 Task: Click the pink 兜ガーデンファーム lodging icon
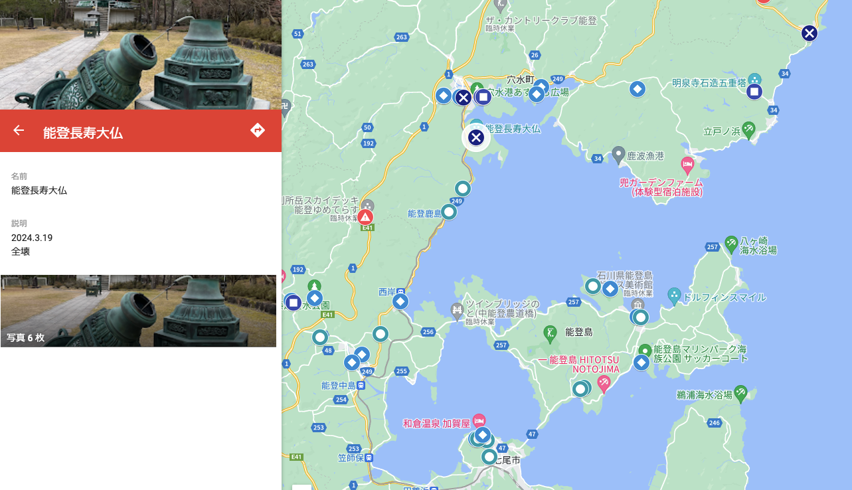pos(687,163)
